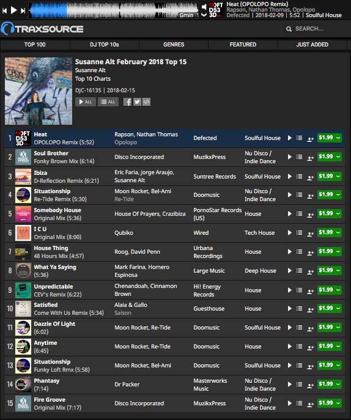Open embed code icon for chart
Viewport: 351px width, 420px height.
point(146,101)
